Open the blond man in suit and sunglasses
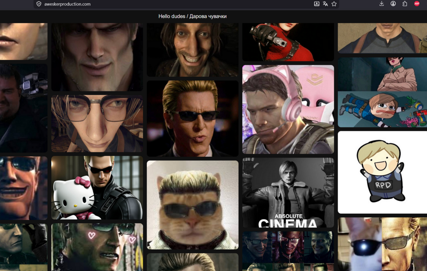This screenshot has width=427, height=271. point(193,118)
